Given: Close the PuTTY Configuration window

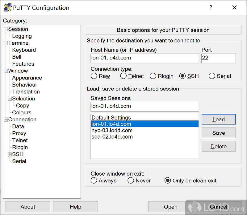Looking at the screenshot, I should click(234, 7).
